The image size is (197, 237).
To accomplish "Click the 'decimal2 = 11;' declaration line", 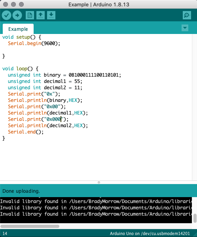I will click(x=45, y=88).
